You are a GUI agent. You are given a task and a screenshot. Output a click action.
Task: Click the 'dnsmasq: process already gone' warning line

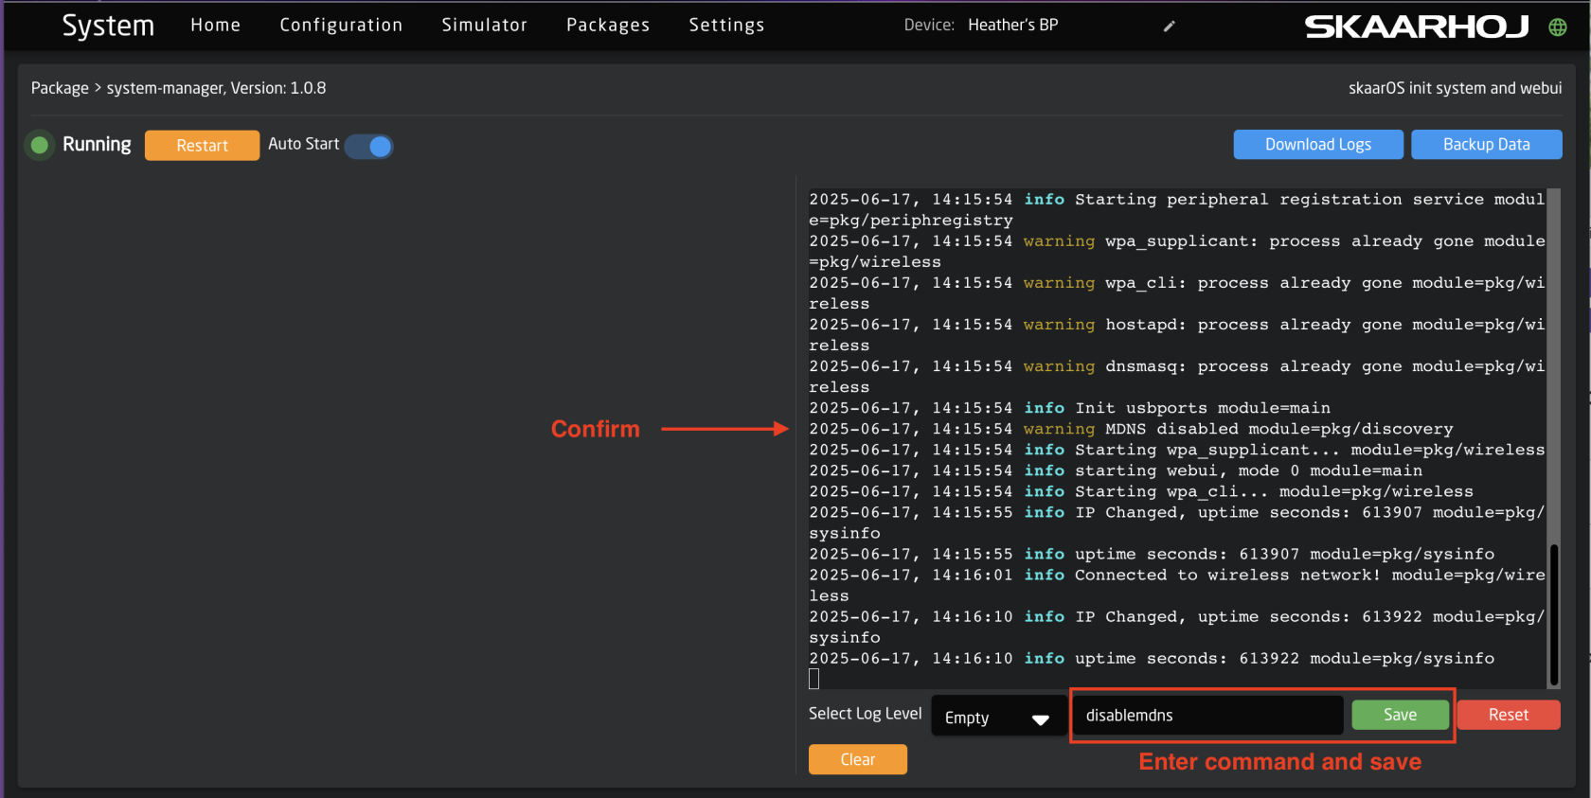(x=1177, y=377)
